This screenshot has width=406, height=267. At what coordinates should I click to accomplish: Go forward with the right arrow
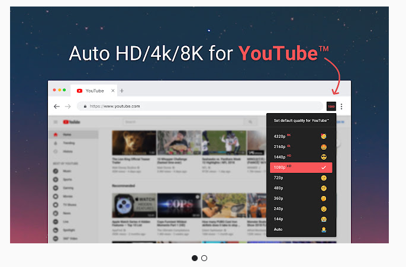point(68,107)
